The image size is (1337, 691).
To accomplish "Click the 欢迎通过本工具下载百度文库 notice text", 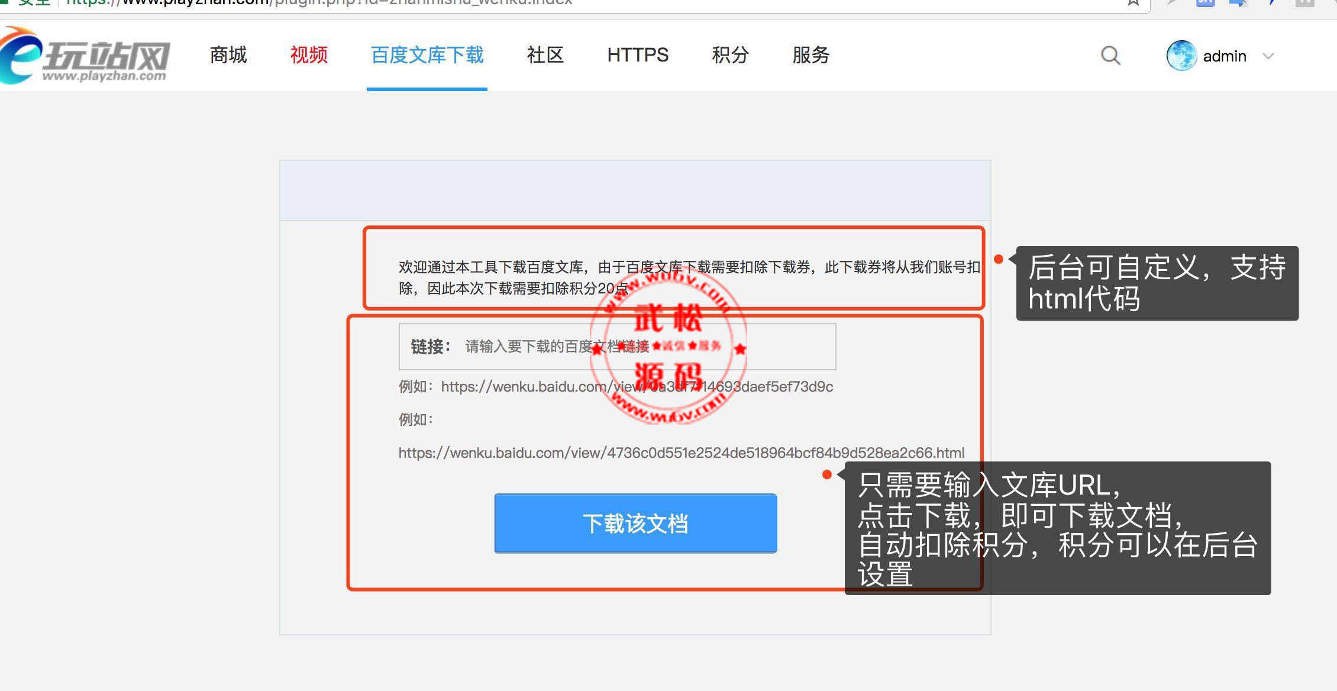I will tap(689, 277).
